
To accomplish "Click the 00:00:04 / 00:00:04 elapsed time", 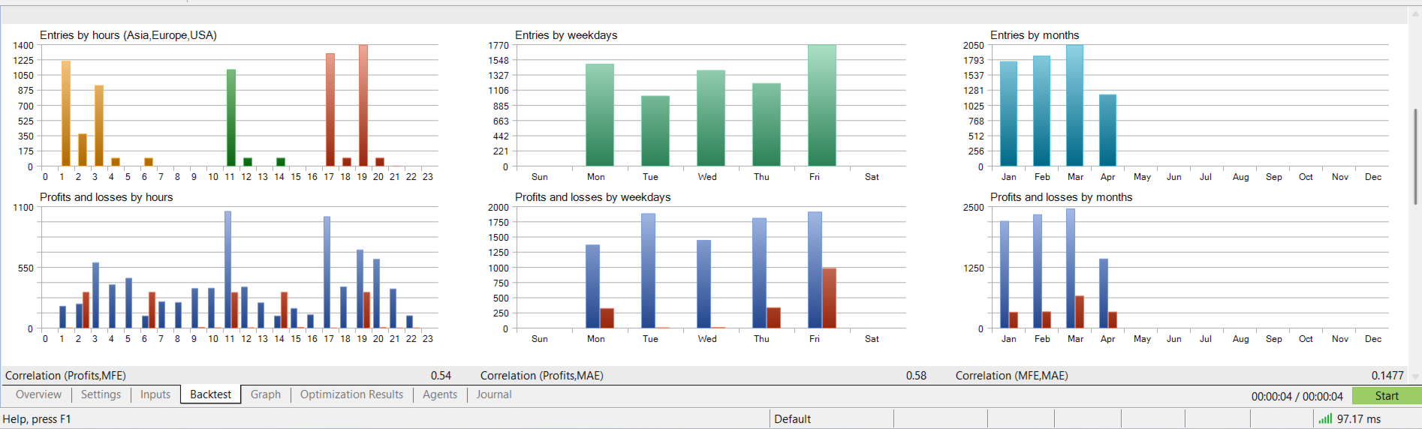I will coord(1297,396).
